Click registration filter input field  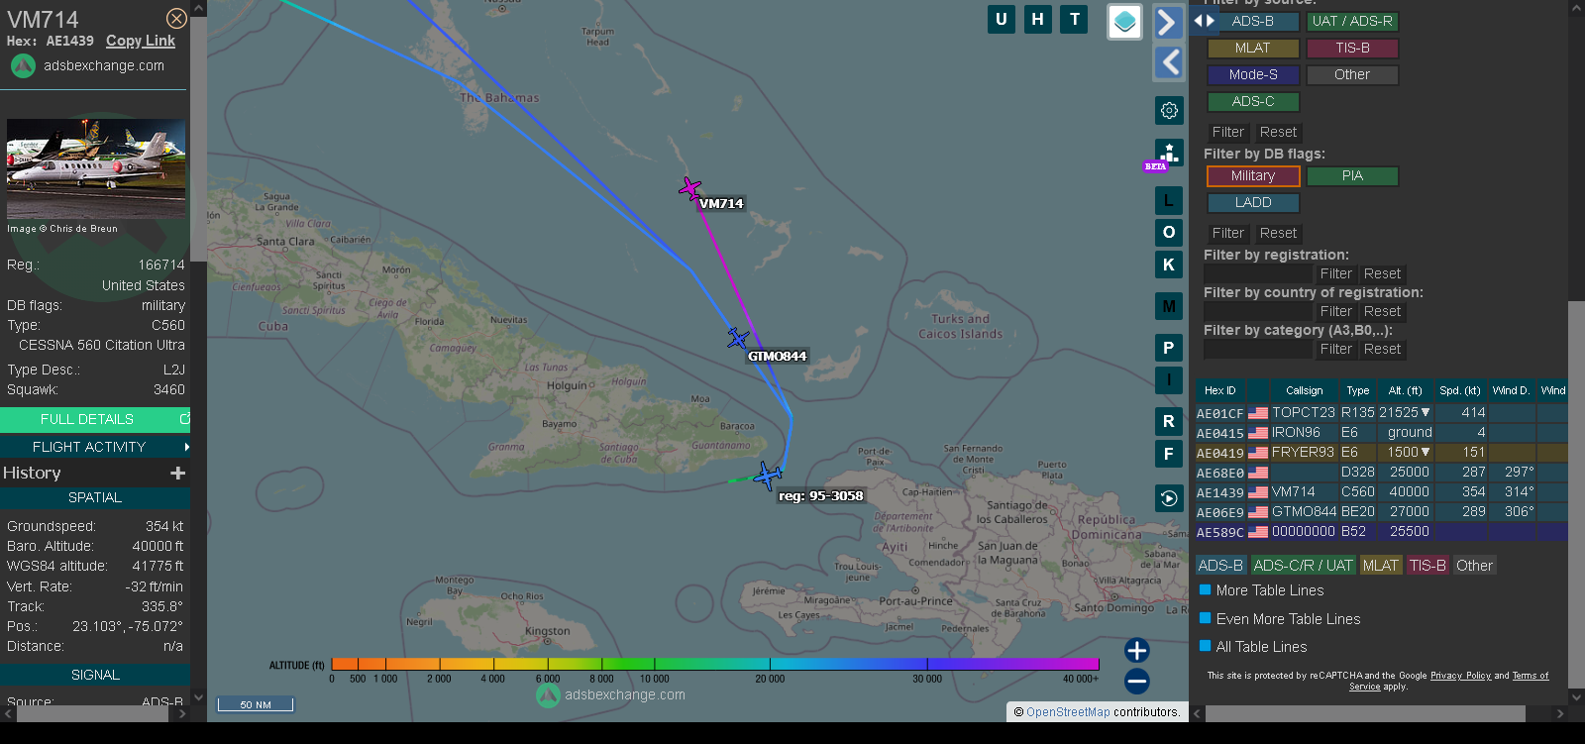(x=1258, y=273)
